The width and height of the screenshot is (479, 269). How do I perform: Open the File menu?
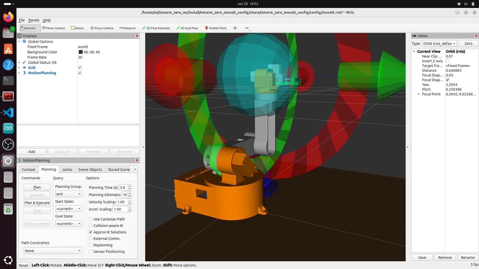(x=22, y=20)
